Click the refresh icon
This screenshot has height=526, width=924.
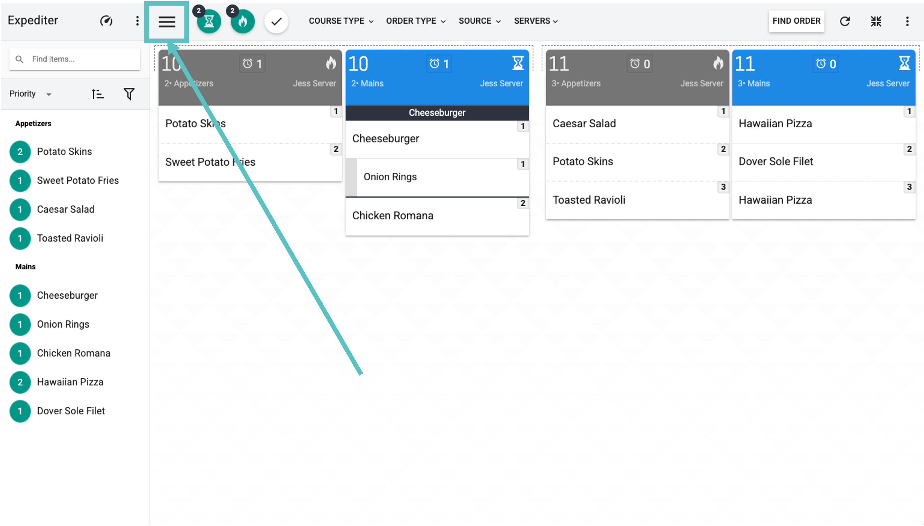844,21
